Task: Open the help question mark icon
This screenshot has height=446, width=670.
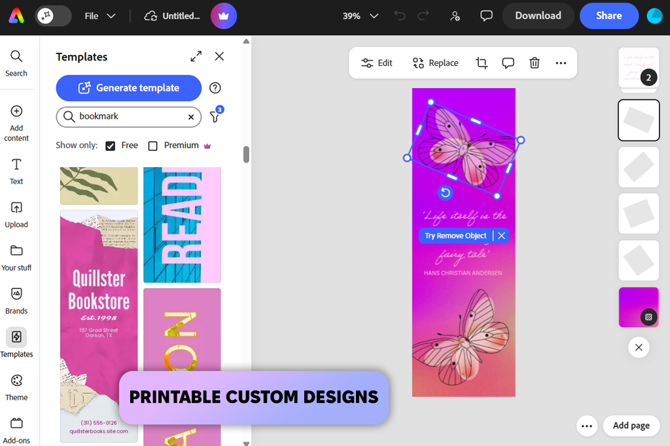Action: (x=215, y=88)
